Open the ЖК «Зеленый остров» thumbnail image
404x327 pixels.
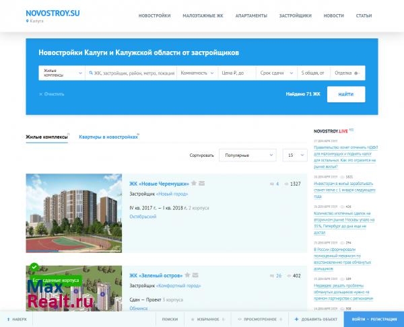[74, 289]
